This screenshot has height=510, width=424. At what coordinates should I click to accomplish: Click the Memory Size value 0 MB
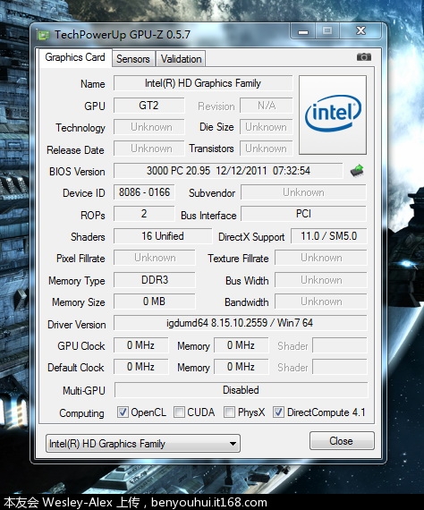155,302
